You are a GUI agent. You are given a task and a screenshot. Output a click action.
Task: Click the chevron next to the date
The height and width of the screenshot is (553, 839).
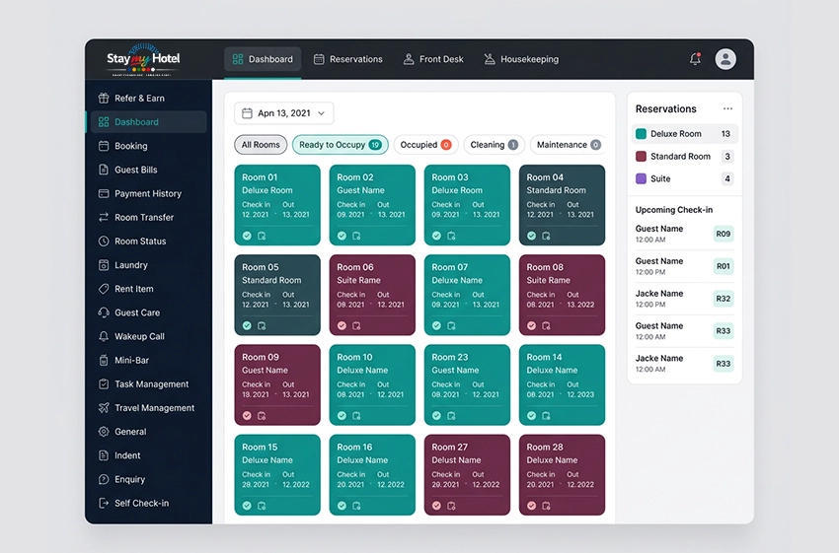pos(321,113)
